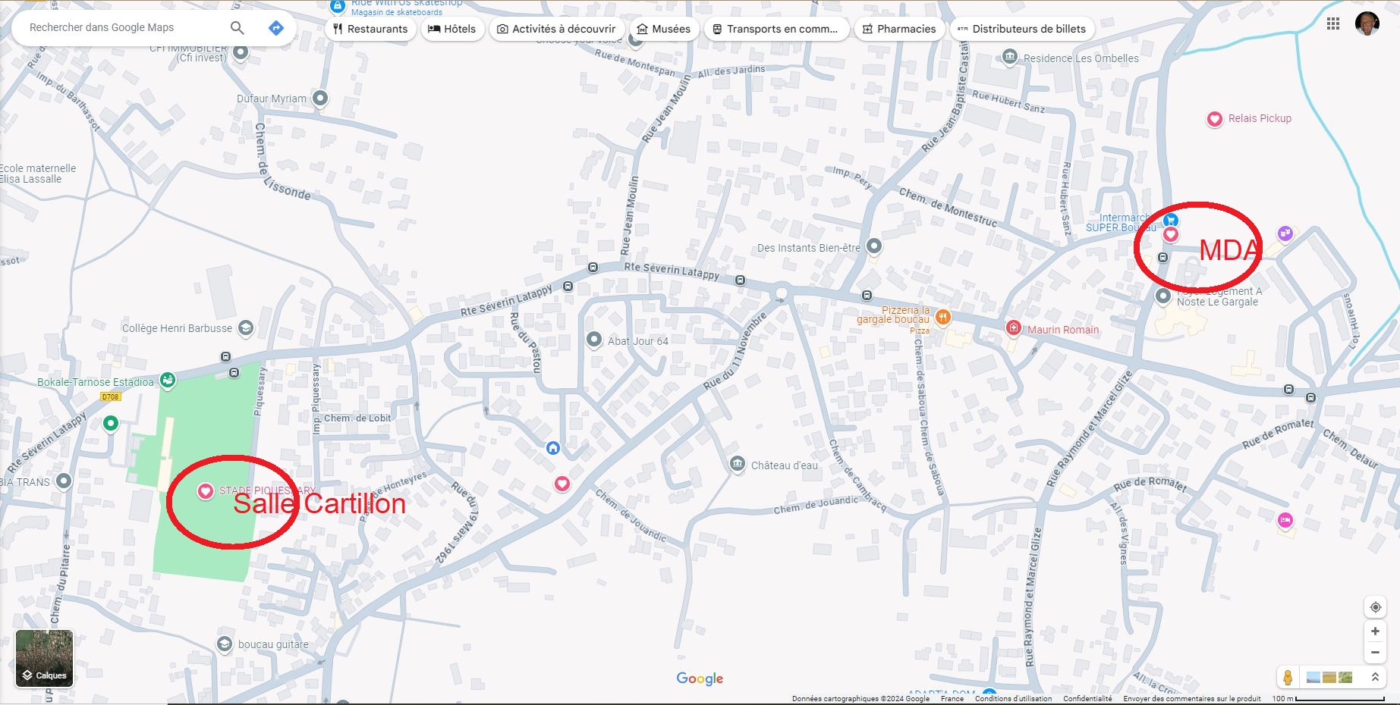
Task: Select the Musées category chip
Action: click(664, 29)
